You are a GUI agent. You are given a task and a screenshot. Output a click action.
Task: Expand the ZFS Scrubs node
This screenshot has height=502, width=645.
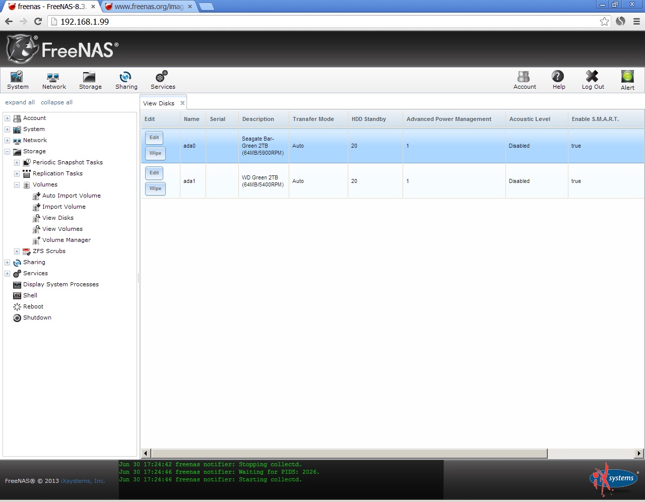pos(16,251)
